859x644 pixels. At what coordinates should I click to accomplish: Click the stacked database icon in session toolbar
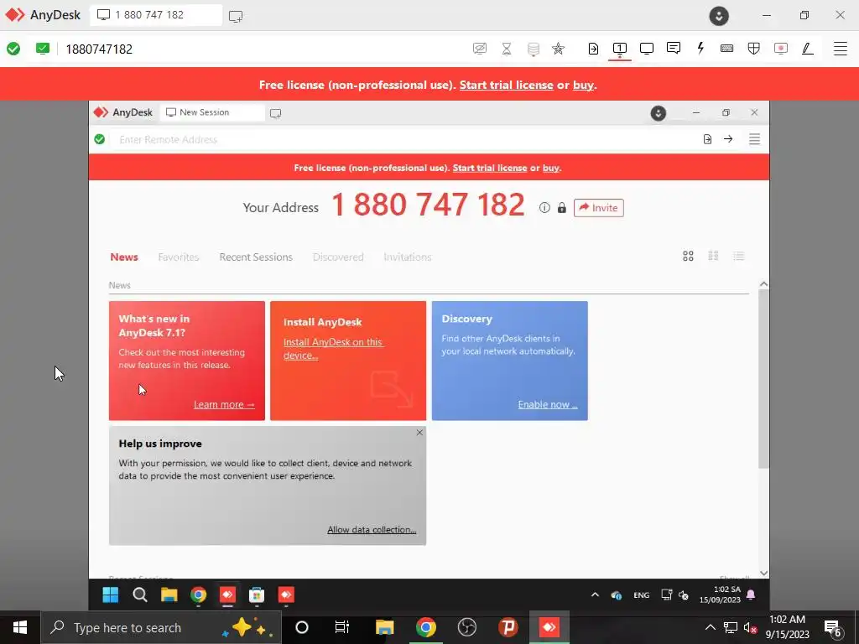pos(533,49)
